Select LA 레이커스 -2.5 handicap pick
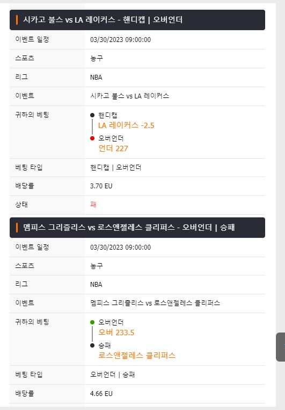The width and height of the screenshot is (285, 410). click(x=126, y=125)
